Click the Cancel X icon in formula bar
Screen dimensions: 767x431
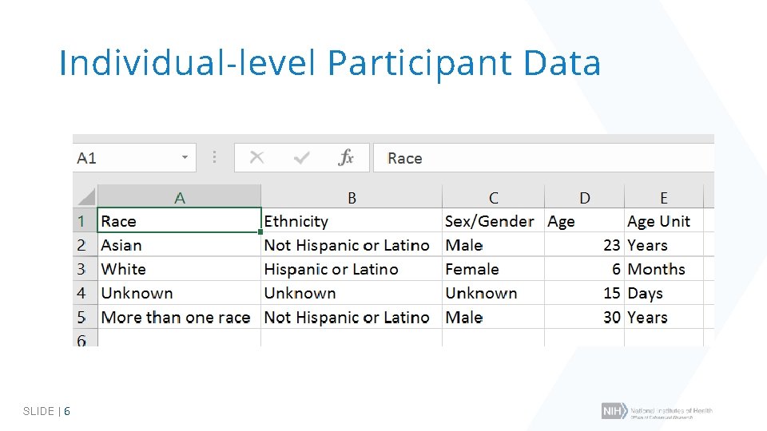[256, 157]
